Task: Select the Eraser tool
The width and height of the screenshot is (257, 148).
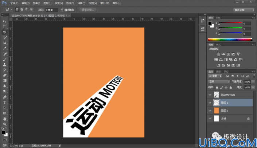Action: pos(5,75)
